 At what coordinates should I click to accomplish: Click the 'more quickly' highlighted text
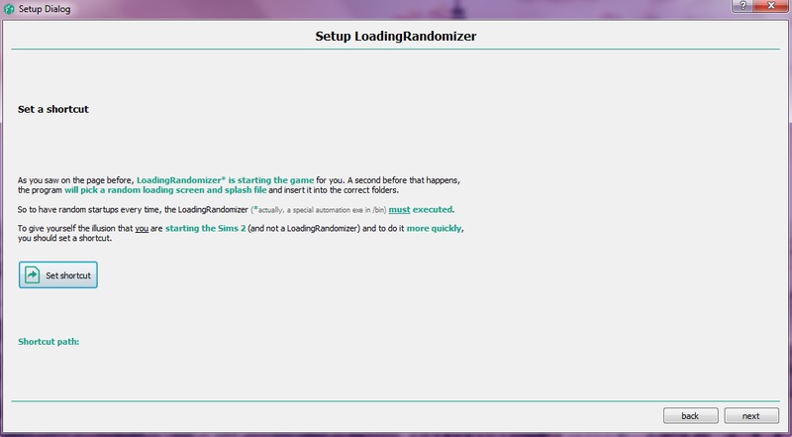tap(431, 228)
